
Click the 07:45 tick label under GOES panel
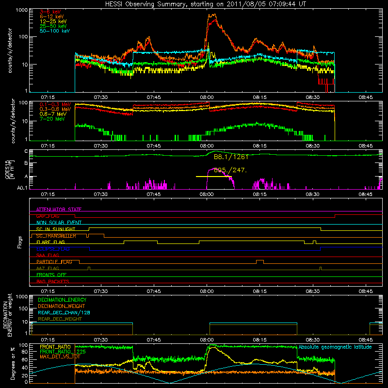(x=154, y=194)
